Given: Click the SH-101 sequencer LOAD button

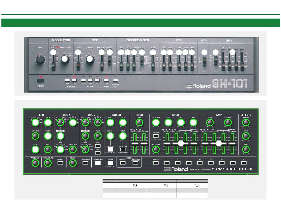Looking at the screenshot, I should pyautogui.click(x=67, y=80).
